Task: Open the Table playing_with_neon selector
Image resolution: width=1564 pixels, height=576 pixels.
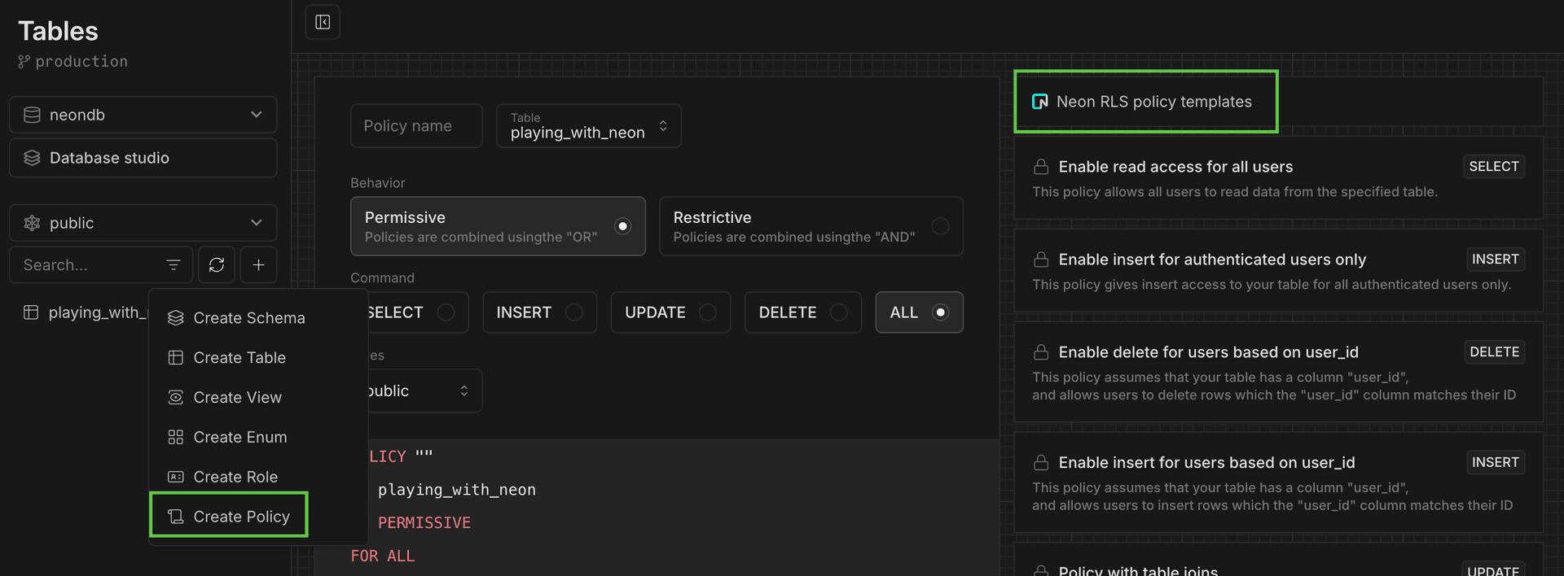Action: pyautogui.click(x=588, y=126)
